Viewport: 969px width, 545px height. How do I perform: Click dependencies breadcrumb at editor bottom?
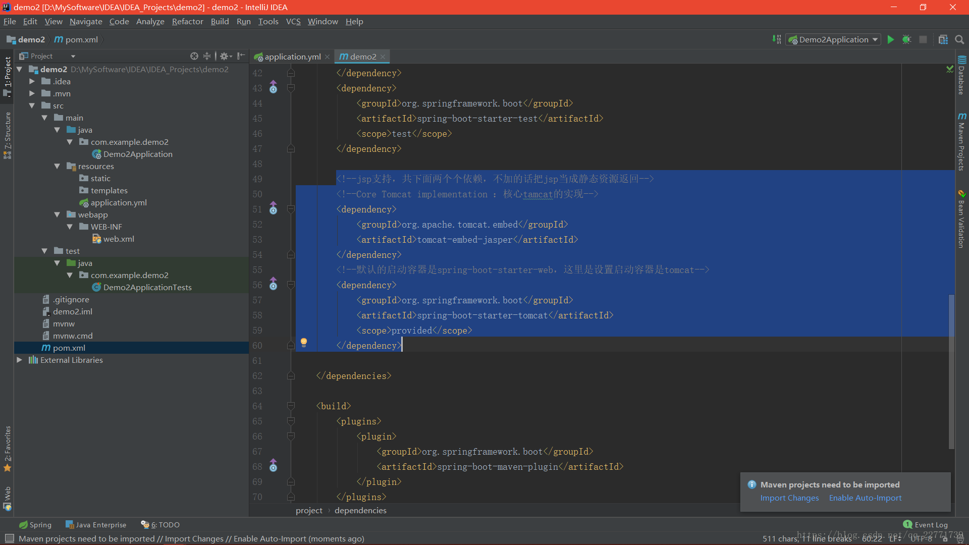360,510
